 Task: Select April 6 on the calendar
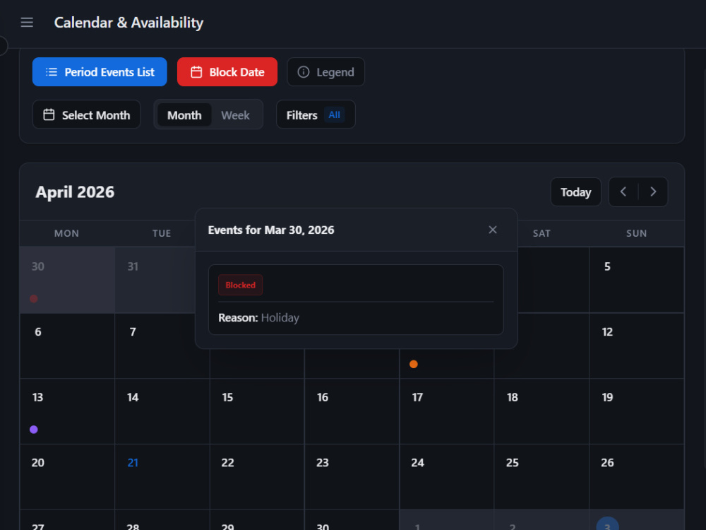click(x=67, y=346)
